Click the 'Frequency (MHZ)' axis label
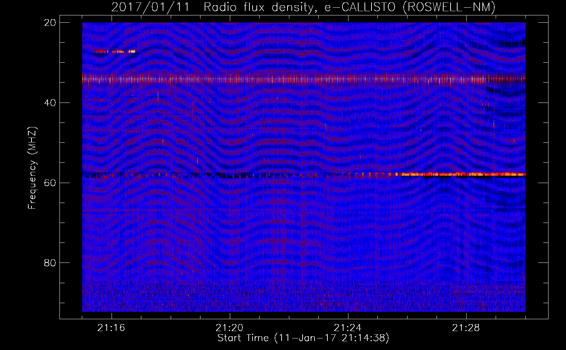This screenshot has width=566, height=350. (x=32, y=168)
